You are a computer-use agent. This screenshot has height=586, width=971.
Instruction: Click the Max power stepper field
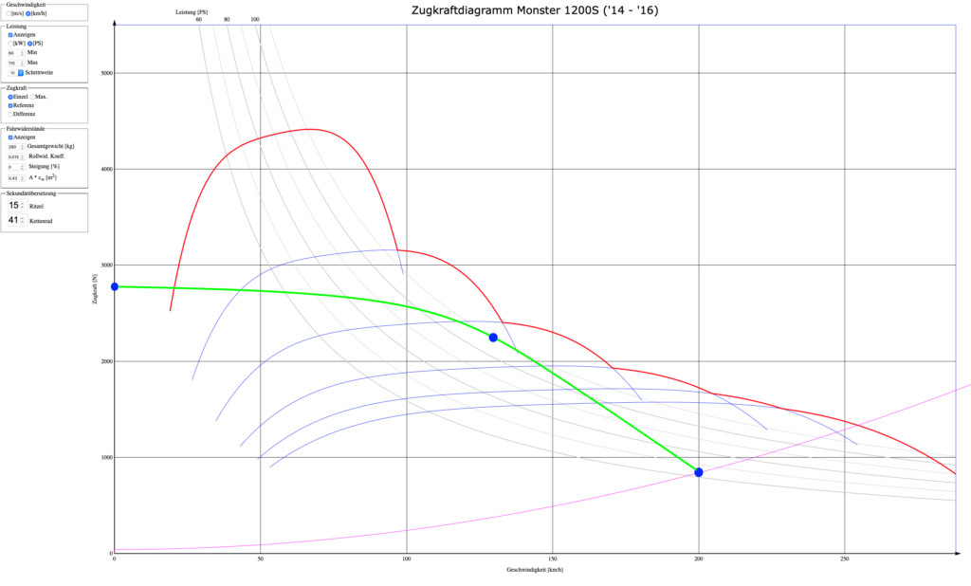(x=14, y=63)
